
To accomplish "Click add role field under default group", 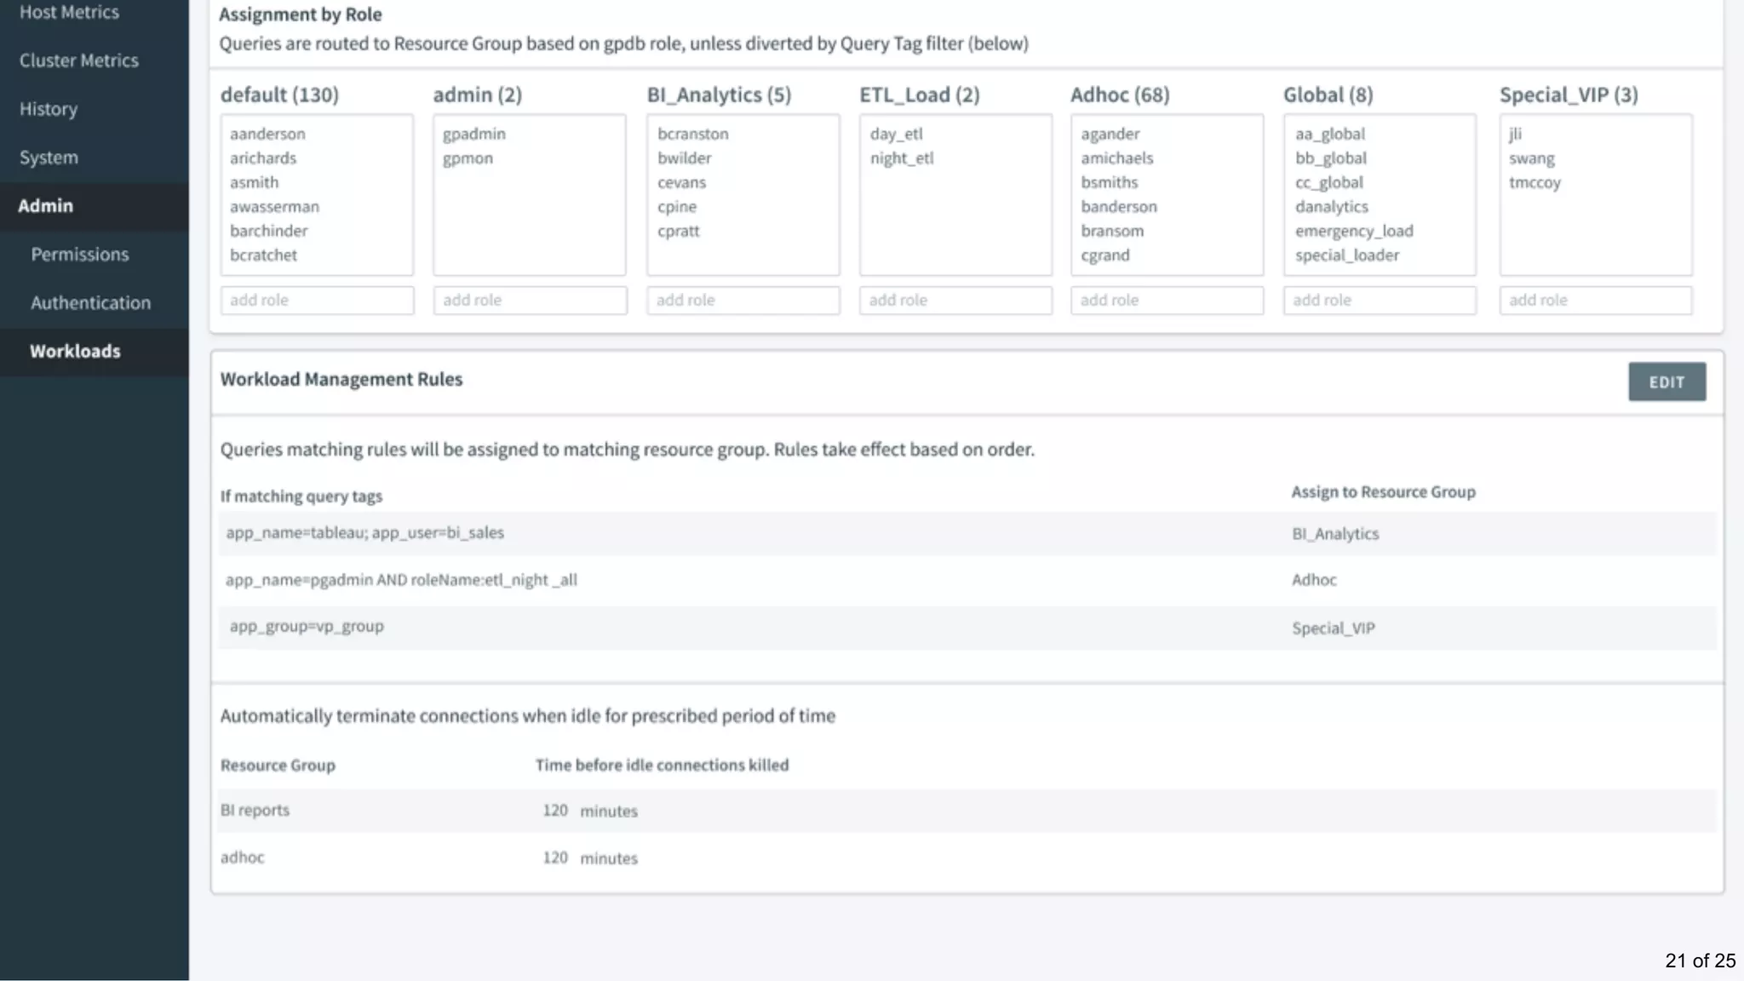I will click(317, 301).
